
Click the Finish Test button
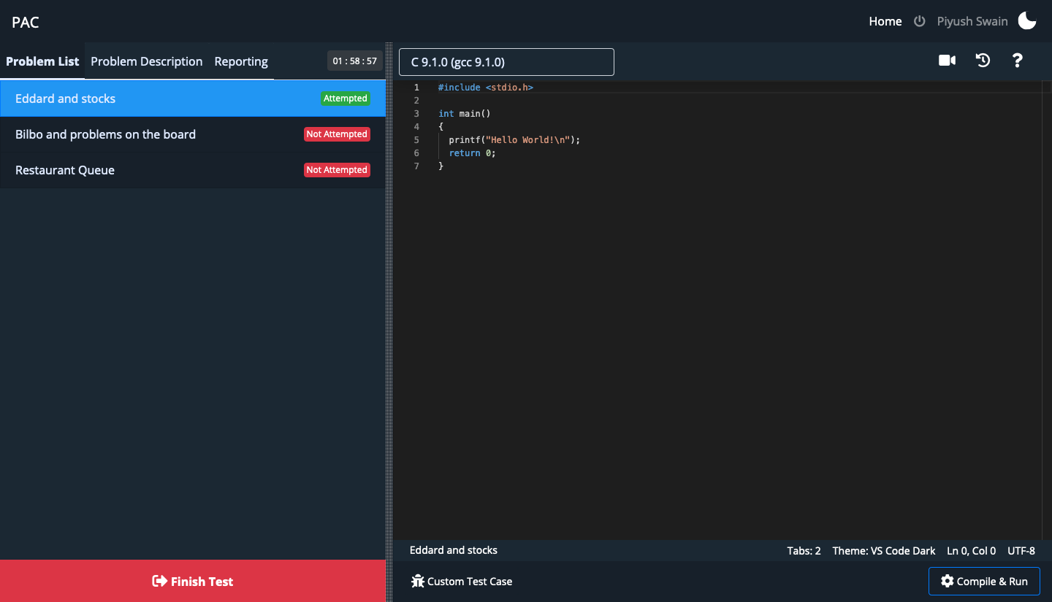pyautogui.click(x=192, y=581)
